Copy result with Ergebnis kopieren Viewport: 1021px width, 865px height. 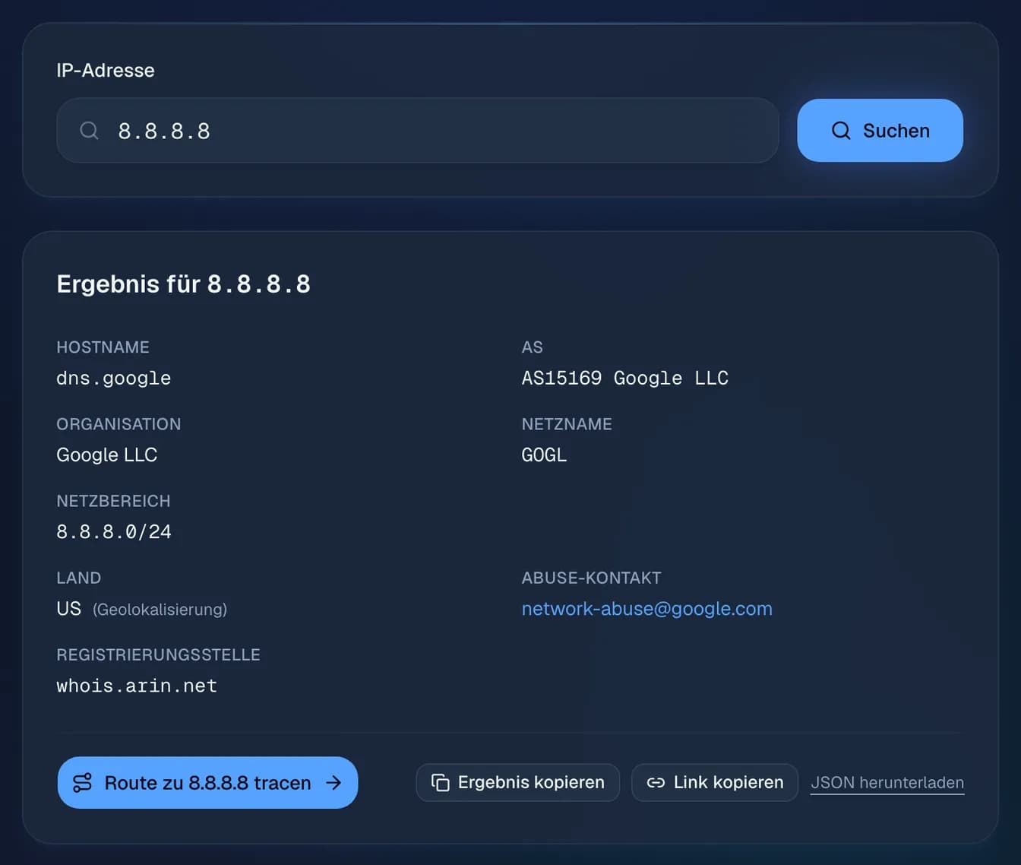pos(518,782)
